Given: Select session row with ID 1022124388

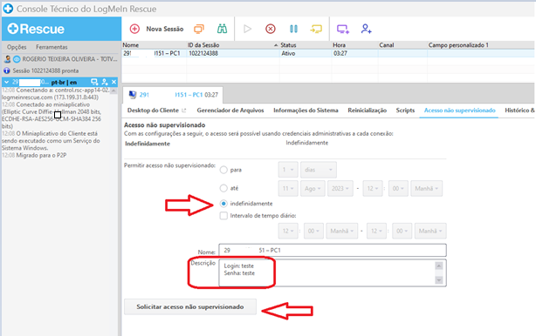Looking at the screenshot, I should (328, 53).
